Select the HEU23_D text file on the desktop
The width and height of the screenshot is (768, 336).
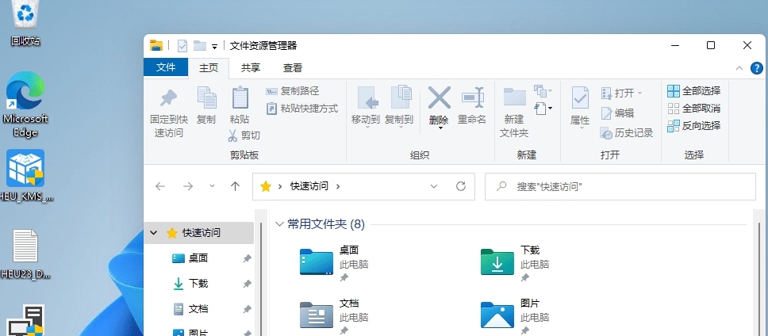tap(25, 254)
